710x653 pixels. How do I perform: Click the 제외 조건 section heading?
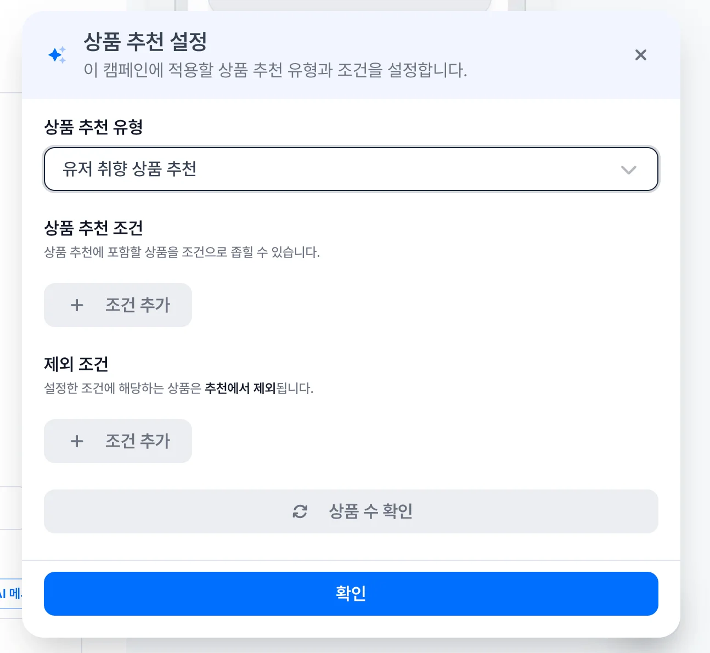click(x=76, y=364)
